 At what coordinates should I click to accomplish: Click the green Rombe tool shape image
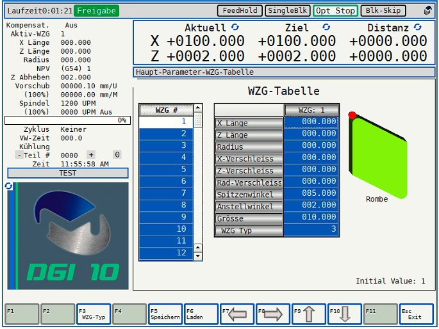coord(378,155)
